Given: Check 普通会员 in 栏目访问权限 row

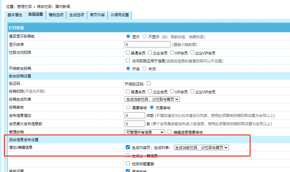Looking at the screenshot, I should tap(128, 53).
